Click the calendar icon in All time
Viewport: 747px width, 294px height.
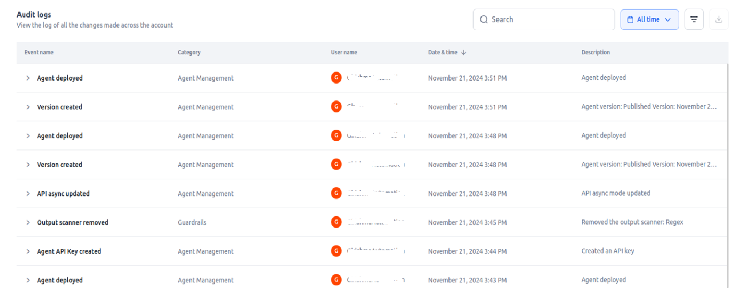tap(630, 20)
